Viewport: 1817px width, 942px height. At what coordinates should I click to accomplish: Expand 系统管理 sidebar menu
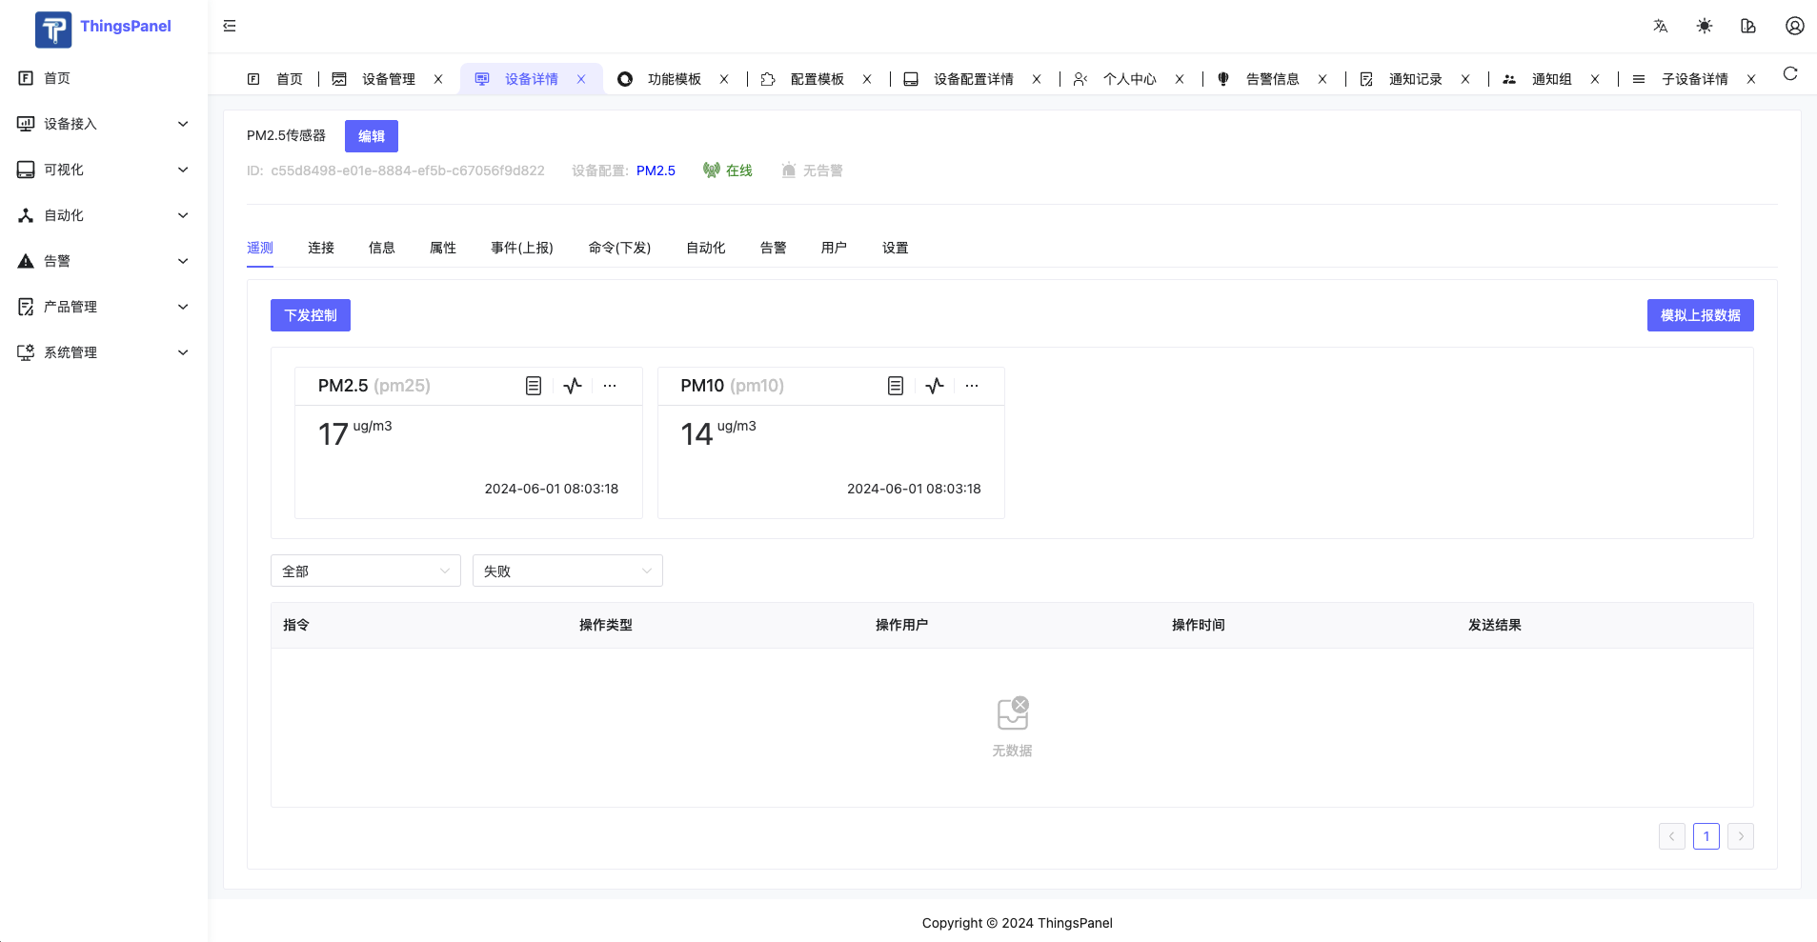104,352
